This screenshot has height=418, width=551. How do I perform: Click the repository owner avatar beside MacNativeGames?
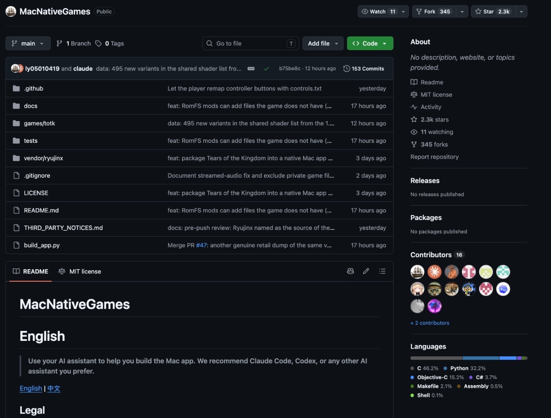tap(11, 11)
